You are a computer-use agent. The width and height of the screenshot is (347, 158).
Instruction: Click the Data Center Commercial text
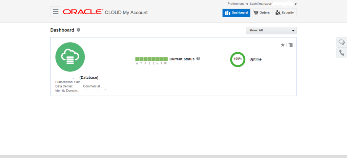click(x=79, y=86)
